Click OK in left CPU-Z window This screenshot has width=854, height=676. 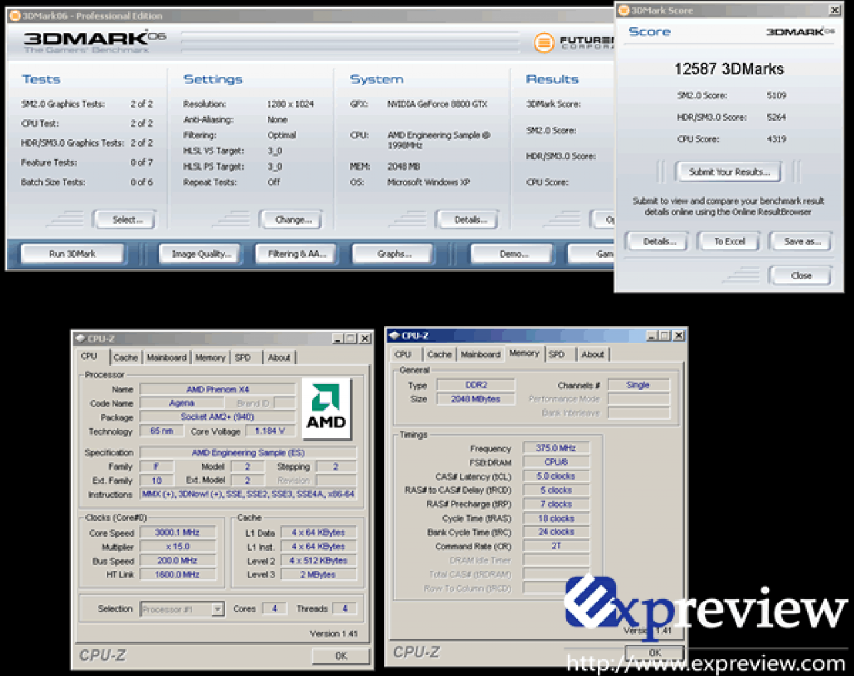coord(341,656)
